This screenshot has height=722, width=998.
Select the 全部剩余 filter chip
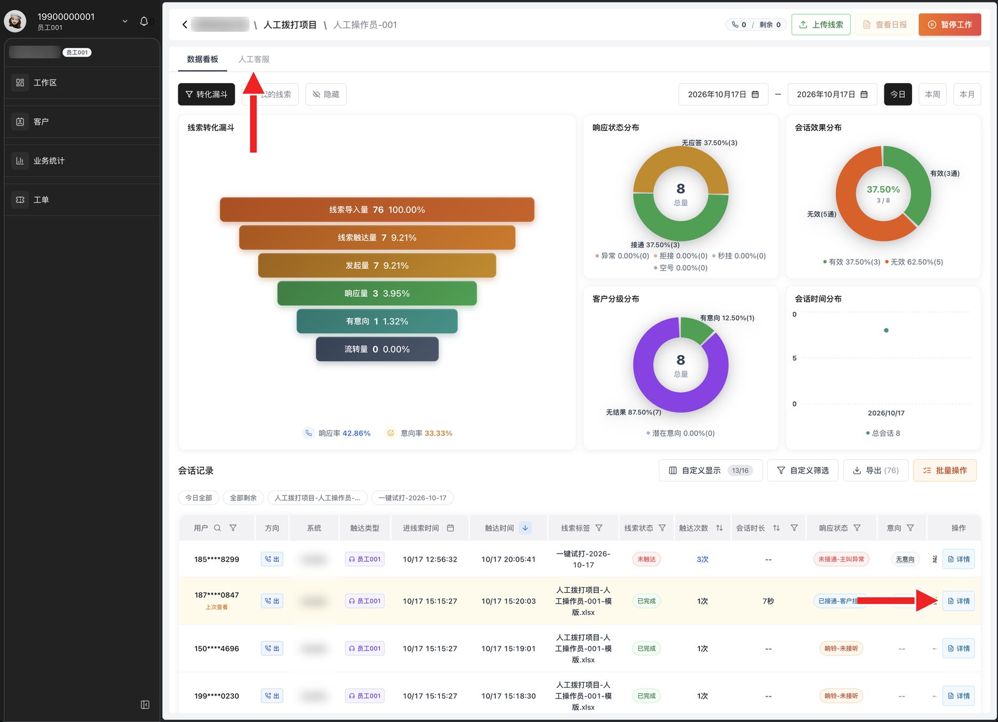[243, 498]
